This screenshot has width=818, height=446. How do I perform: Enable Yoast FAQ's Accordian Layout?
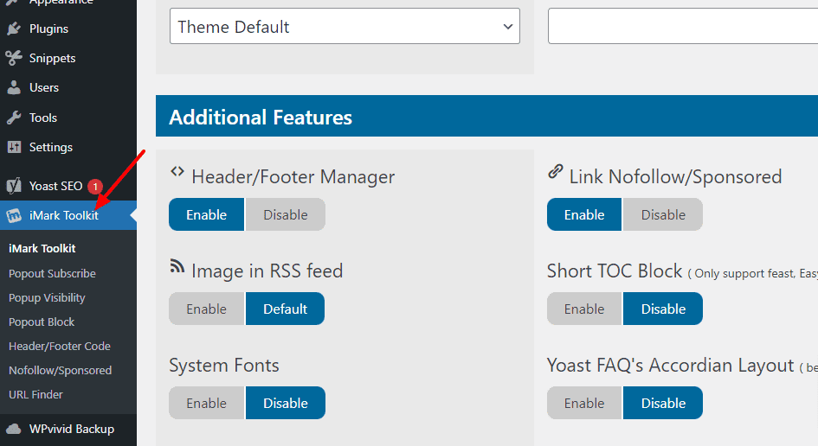pos(584,404)
